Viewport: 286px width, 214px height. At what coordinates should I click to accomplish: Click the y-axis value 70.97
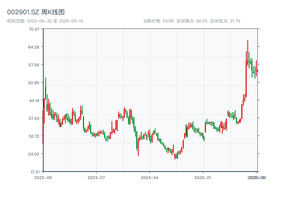coord(34,29)
